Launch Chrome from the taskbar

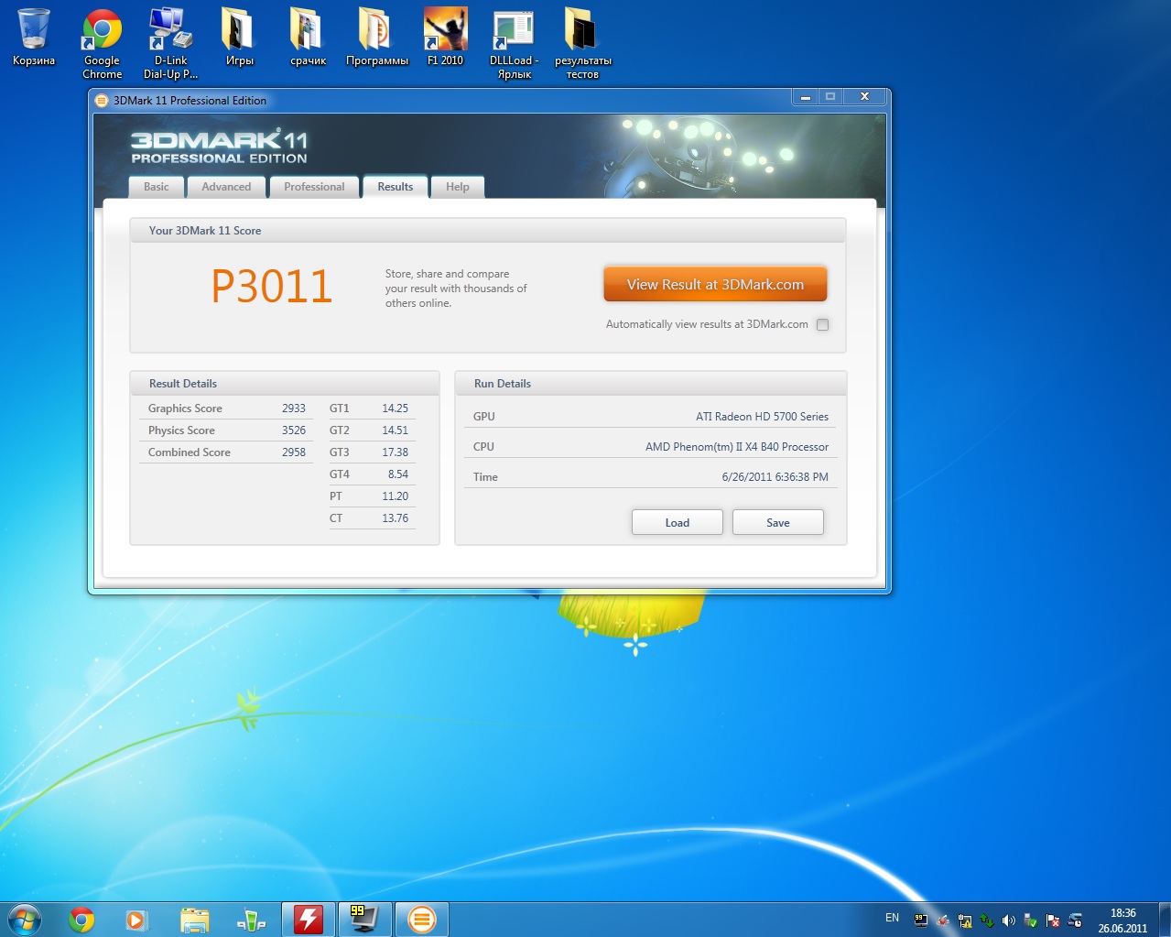point(81,920)
